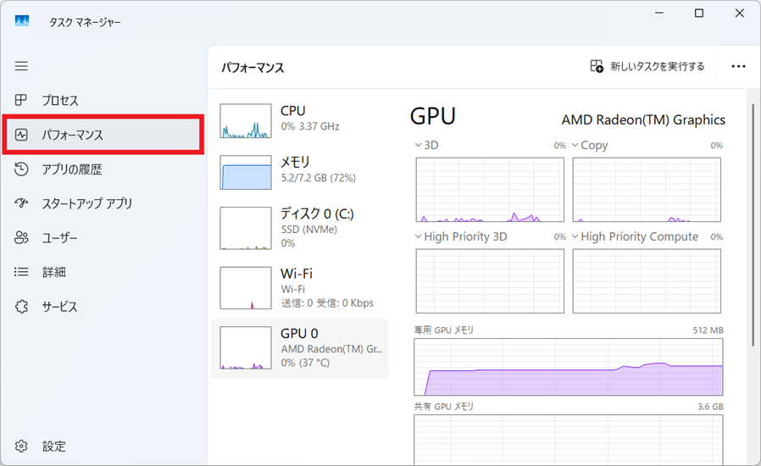Click the 詳細 list icon

22,272
